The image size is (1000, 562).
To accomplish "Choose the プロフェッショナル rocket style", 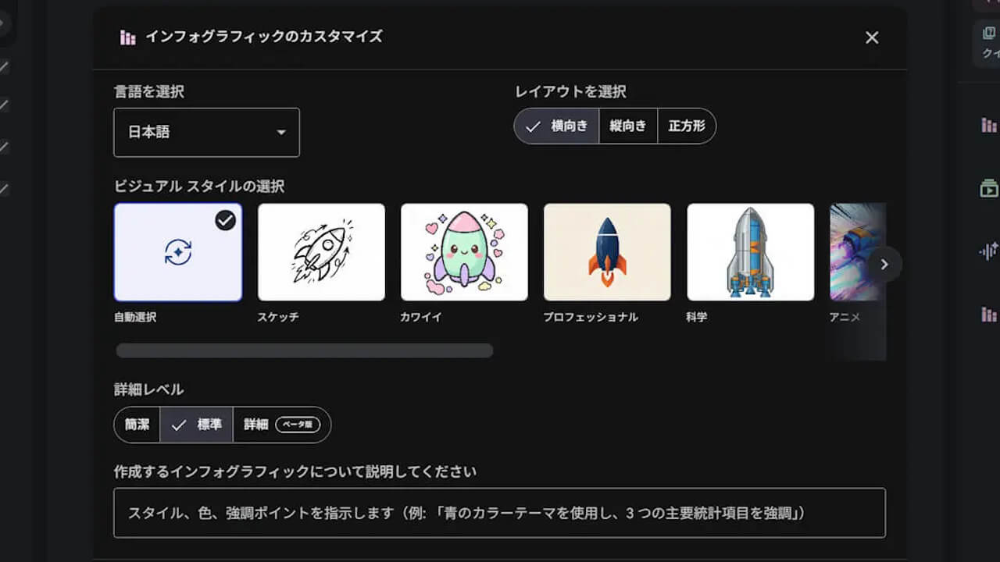I will (607, 251).
